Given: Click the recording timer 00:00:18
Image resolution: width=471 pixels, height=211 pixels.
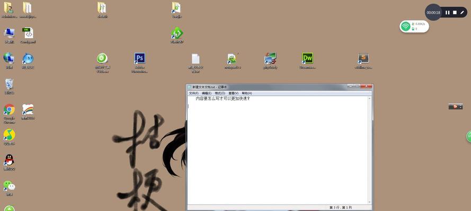Looking at the screenshot, I should click(x=433, y=13).
